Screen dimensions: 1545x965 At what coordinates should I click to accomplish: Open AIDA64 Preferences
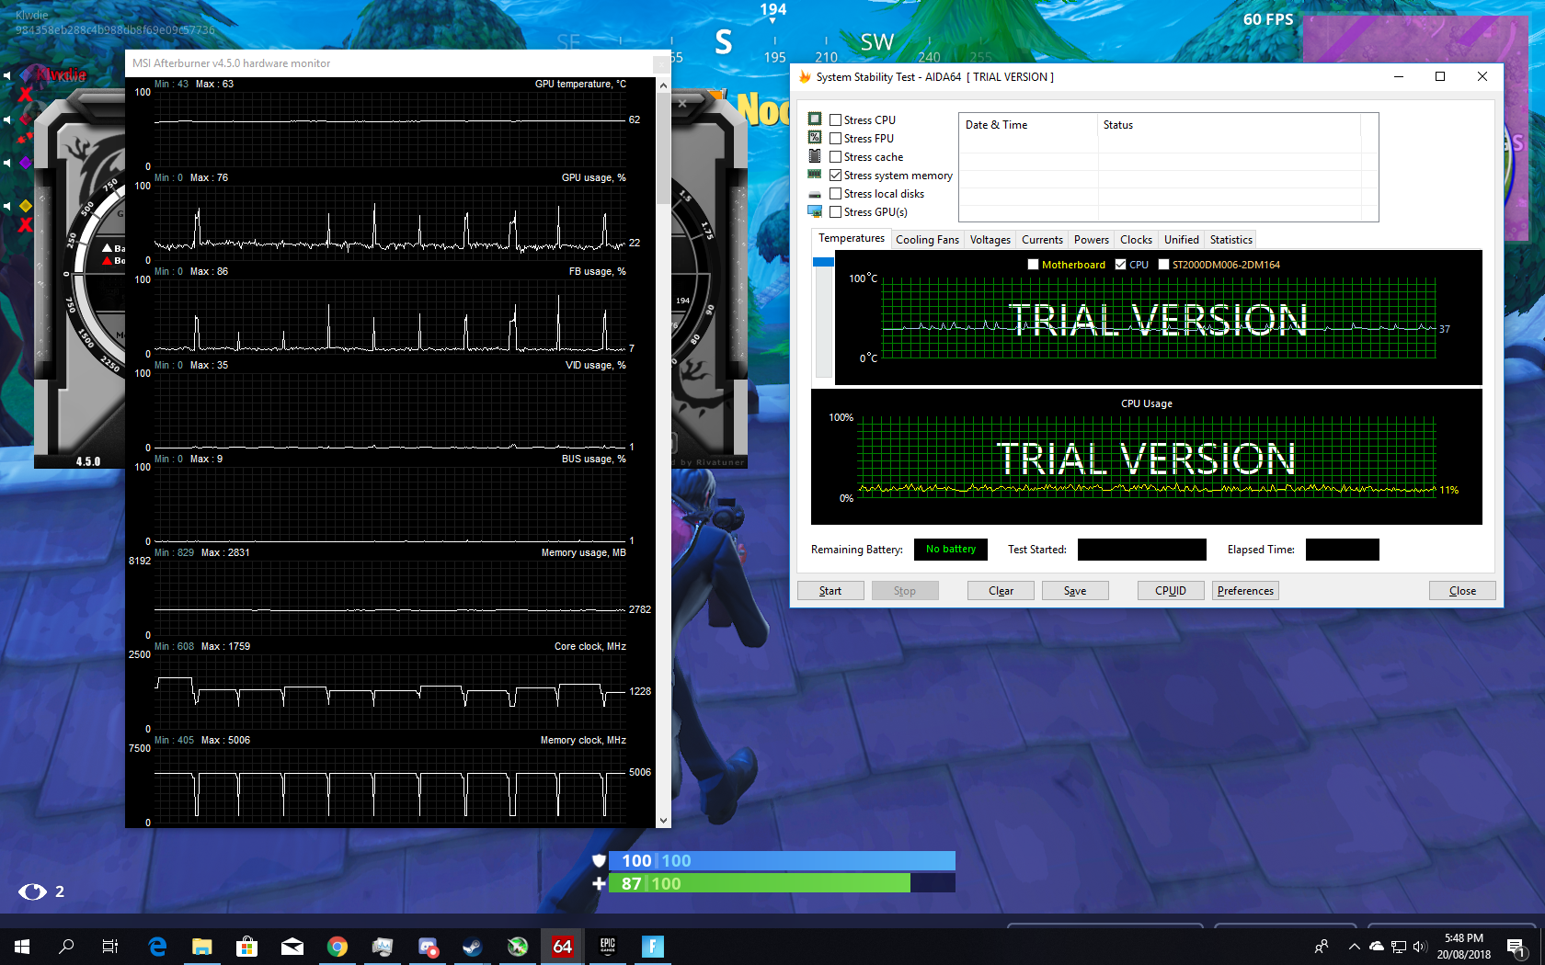tap(1245, 591)
